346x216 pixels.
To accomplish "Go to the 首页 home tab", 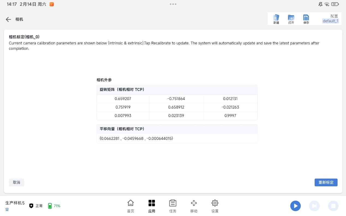I will [131, 206].
